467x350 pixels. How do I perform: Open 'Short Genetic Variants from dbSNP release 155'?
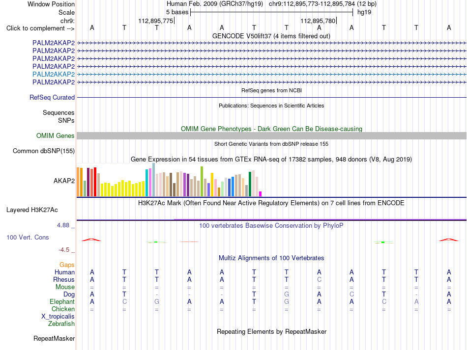[x=271, y=144]
